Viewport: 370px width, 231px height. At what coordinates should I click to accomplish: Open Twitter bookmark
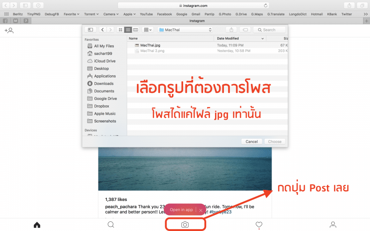click(x=346, y=14)
